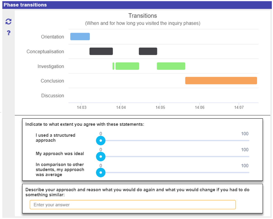
Task: Click the 'My approach was ideal' slider handle
Action: [x=101, y=156]
